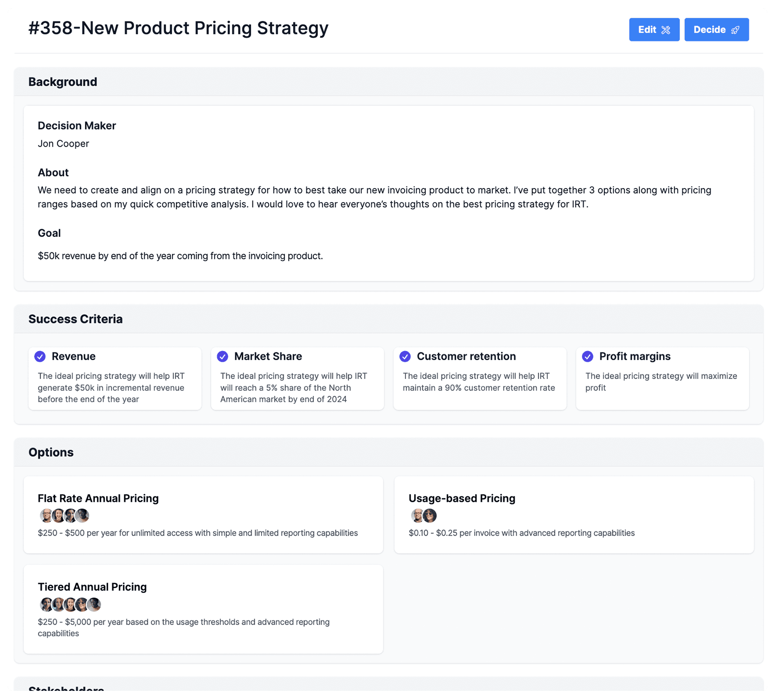Click second avatar under Usage-based Pricing
Image resolution: width=775 pixels, height=699 pixels.
[x=430, y=515]
